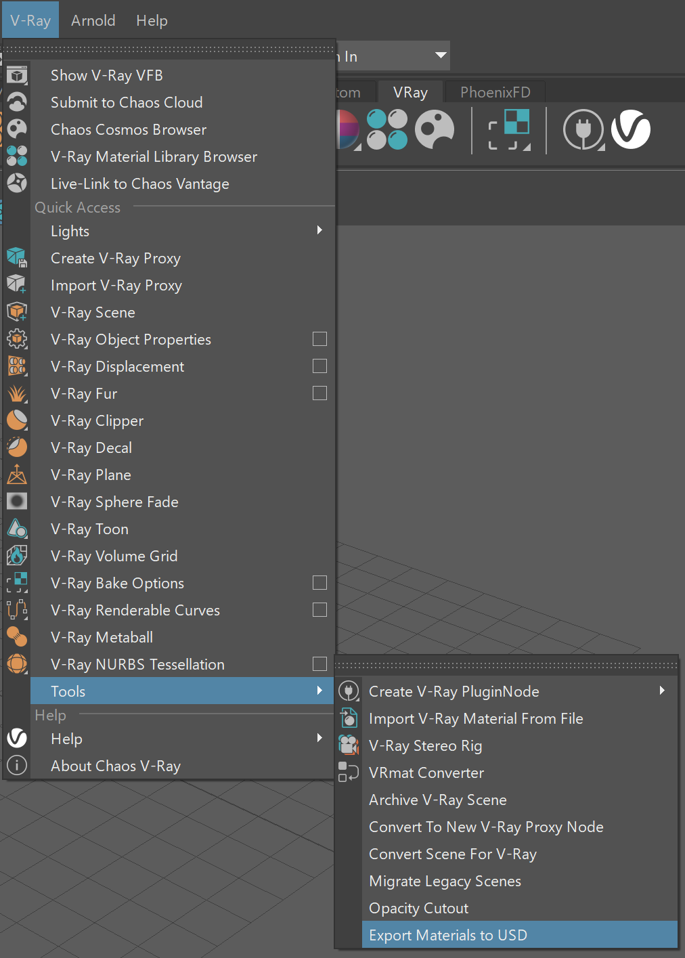Open V-Ray NURBS Tessellation option box
The width and height of the screenshot is (685, 958).
click(320, 664)
